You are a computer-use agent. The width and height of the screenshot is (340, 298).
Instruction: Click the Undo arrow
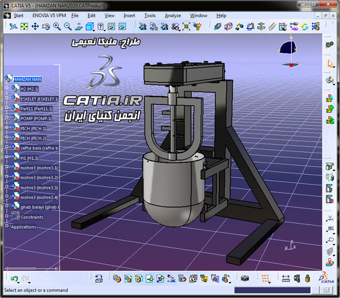click(14, 279)
